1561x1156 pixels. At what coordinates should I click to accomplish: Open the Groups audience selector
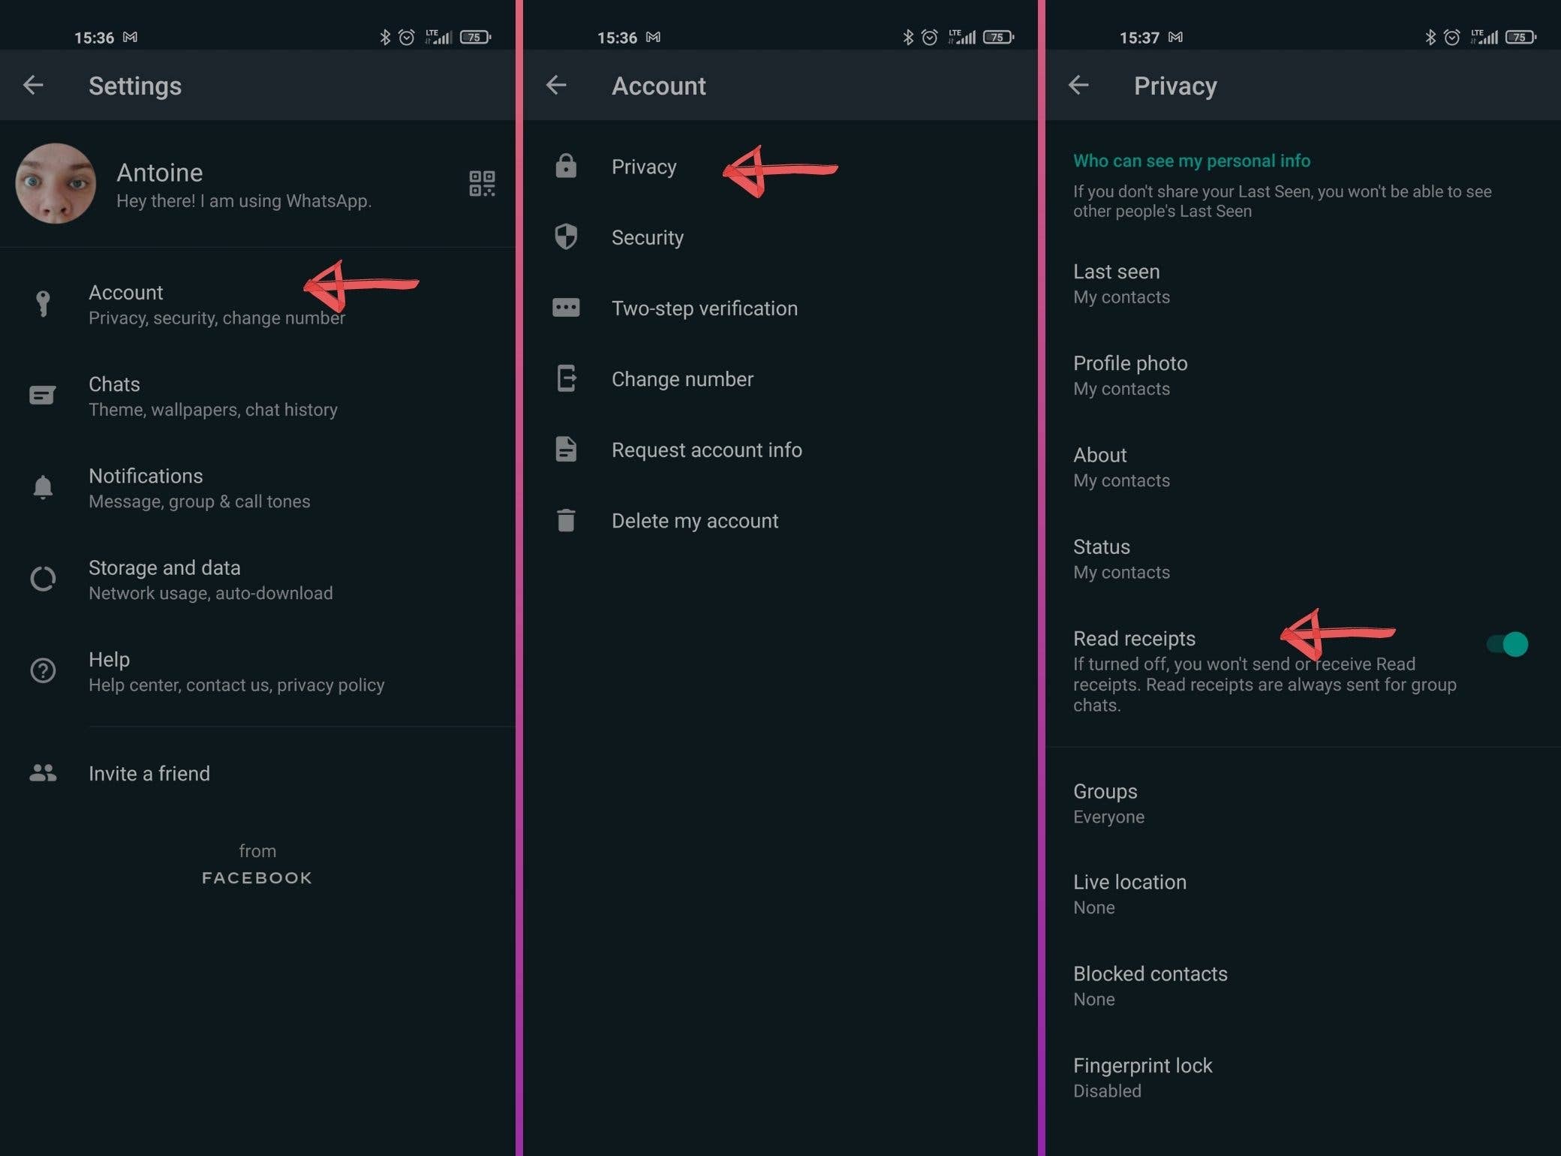click(1105, 802)
